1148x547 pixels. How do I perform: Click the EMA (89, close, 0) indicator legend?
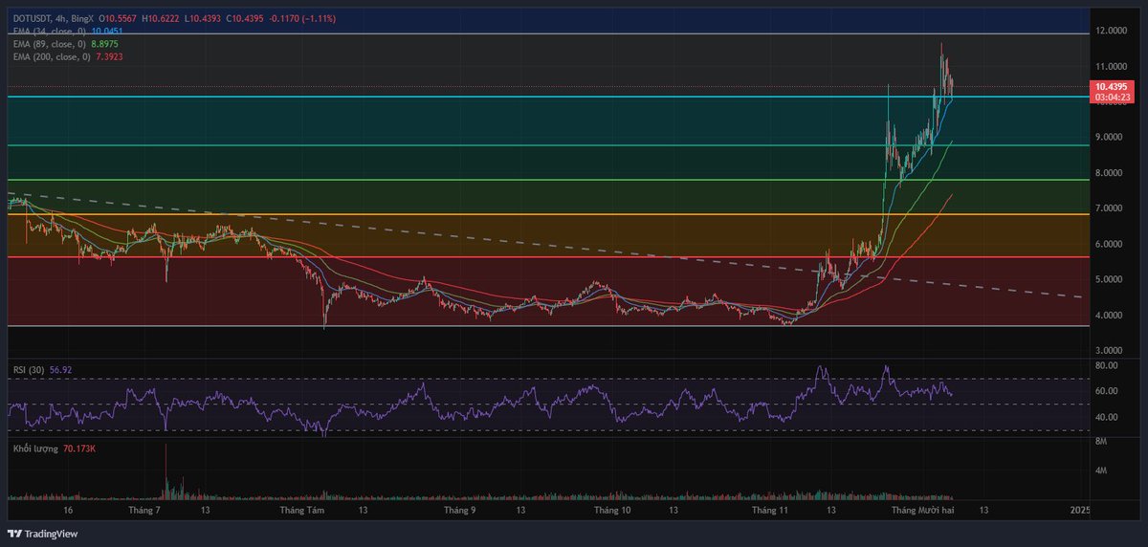pyautogui.click(x=49, y=44)
